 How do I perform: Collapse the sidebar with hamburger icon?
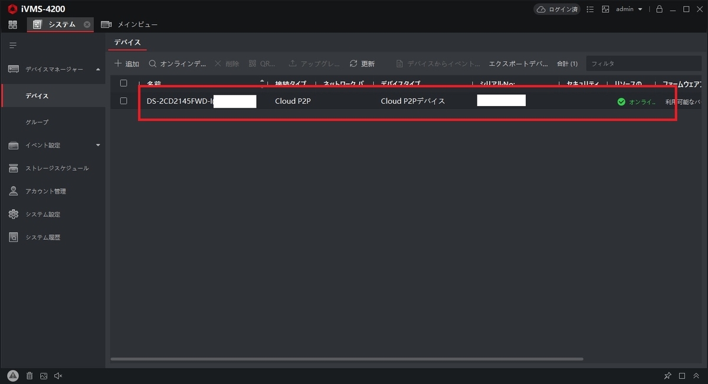tap(13, 45)
